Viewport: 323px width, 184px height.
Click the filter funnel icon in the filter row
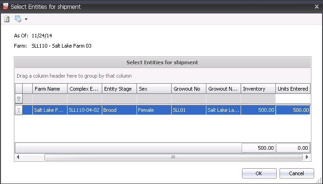click(x=19, y=99)
